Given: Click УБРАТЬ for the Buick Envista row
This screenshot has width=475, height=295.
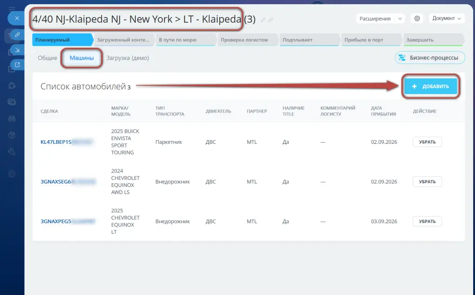Looking at the screenshot, I should 427,142.
